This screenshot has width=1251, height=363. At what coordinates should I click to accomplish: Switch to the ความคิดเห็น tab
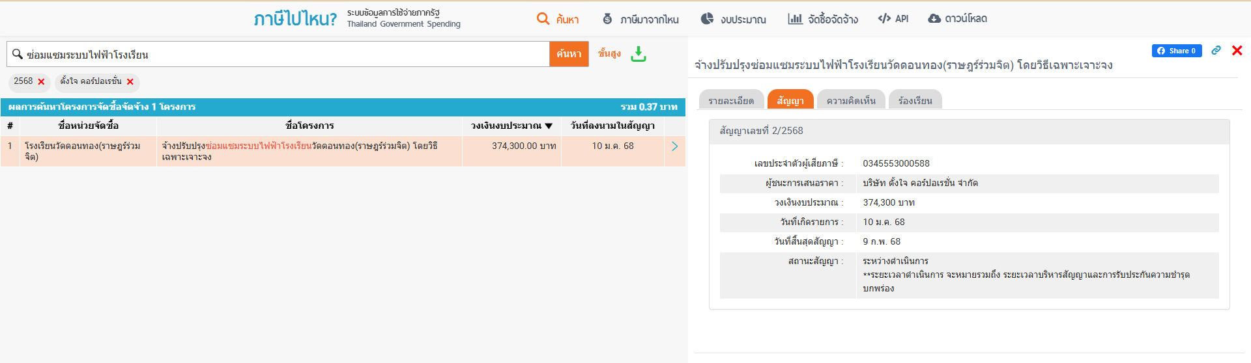[x=851, y=101]
